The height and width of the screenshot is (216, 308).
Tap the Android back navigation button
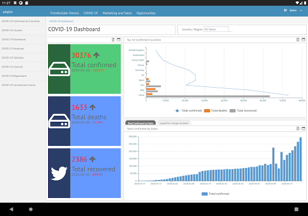[11, 209]
